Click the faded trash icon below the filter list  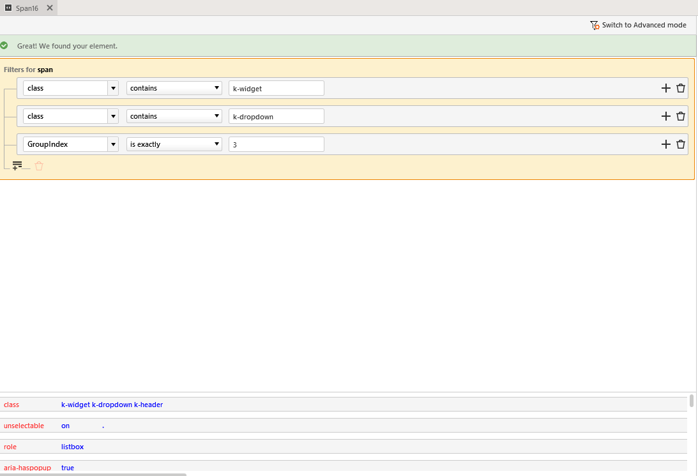(x=39, y=166)
